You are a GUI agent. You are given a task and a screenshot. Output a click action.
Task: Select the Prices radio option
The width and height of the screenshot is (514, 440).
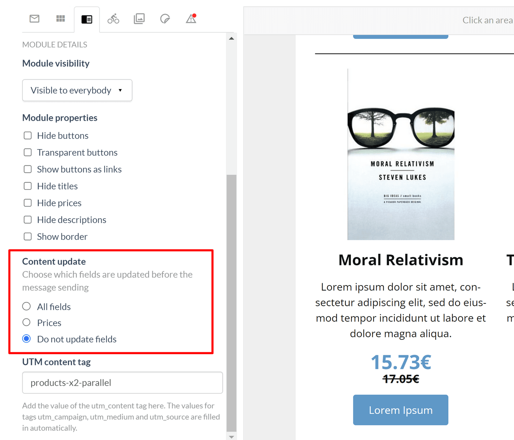[27, 322]
